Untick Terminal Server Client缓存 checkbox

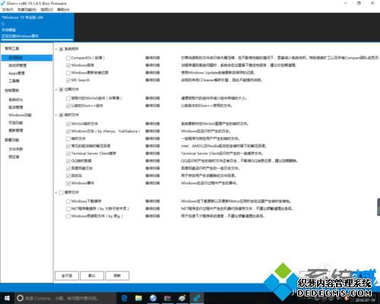68,154
